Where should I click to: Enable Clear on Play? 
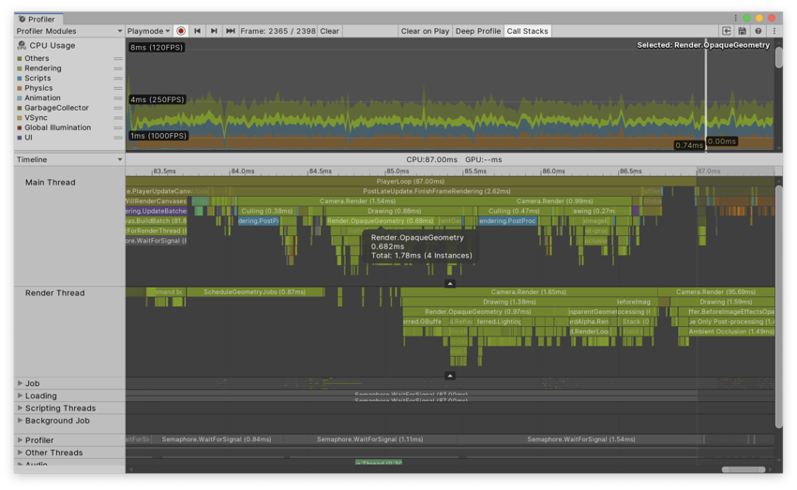(425, 31)
